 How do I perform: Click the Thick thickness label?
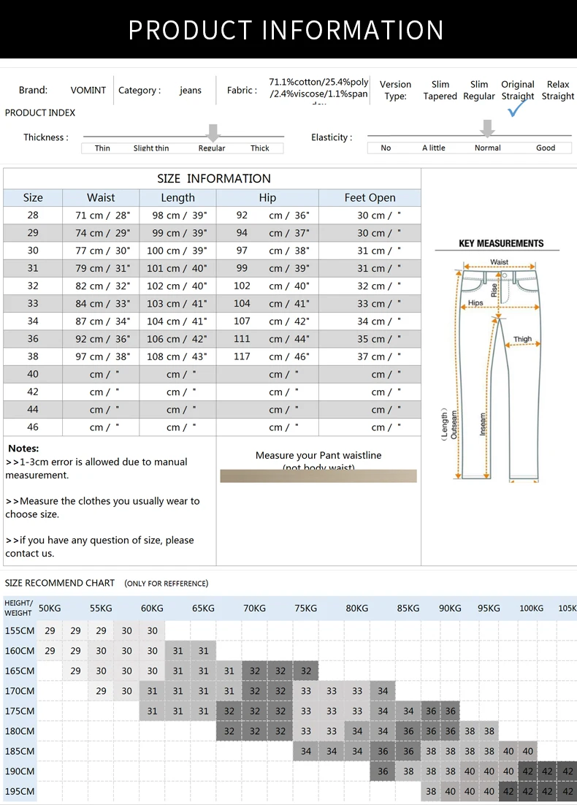click(x=260, y=148)
